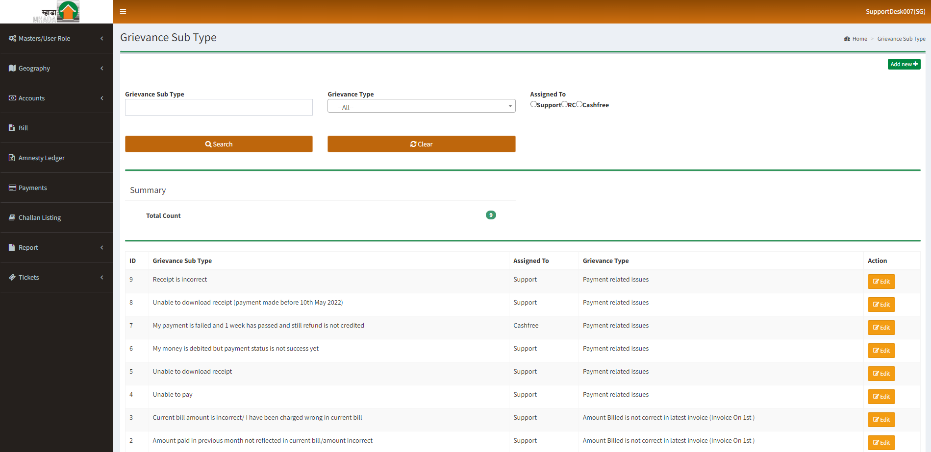This screenshot has width=931, height=452.
Task: Open the Accounts sidebar menu
Action: (31, 98)
